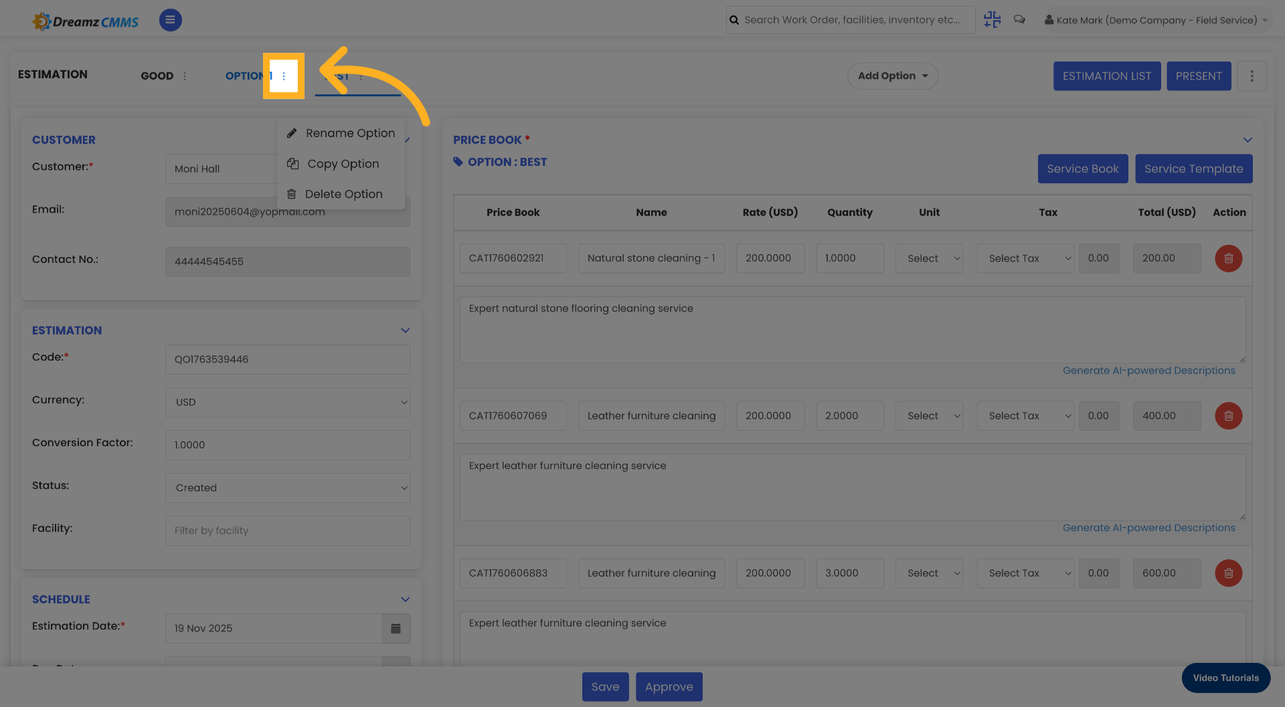Open the Service Book selector
The image size is (1285, 707).
(x=1083, y=169)
